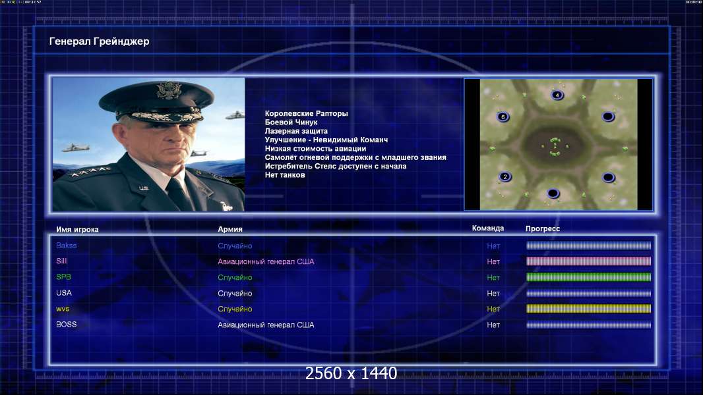Click team "Нет" in USA row
The image size is (703, 395).
493,294
